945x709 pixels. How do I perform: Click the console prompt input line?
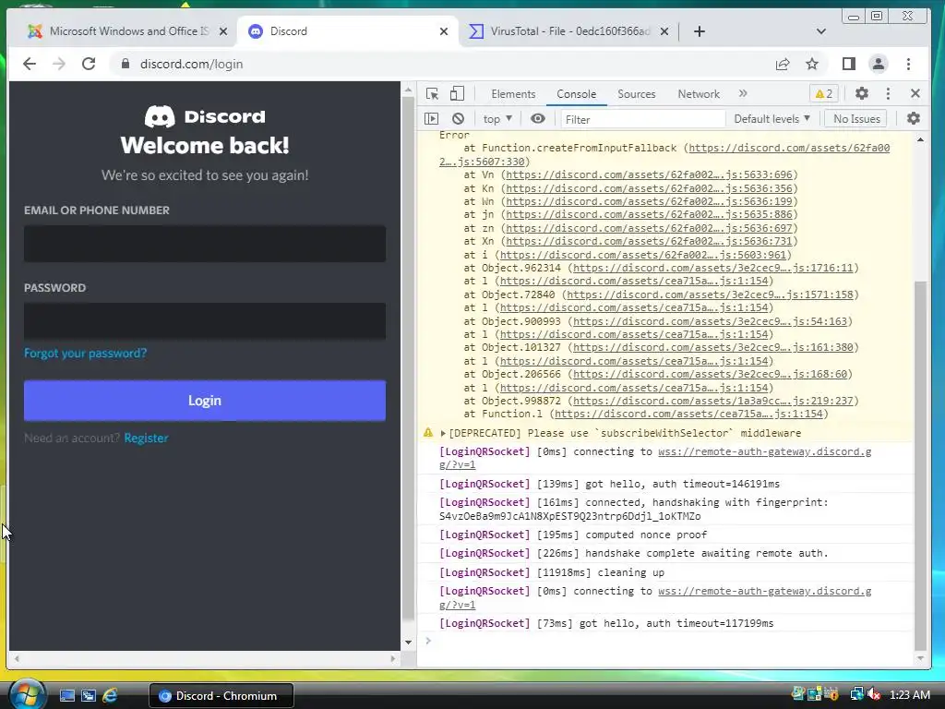[669, 641]
